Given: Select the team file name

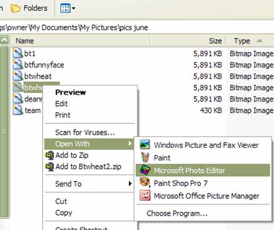Looking at the screenshot, I should point(33,110).
